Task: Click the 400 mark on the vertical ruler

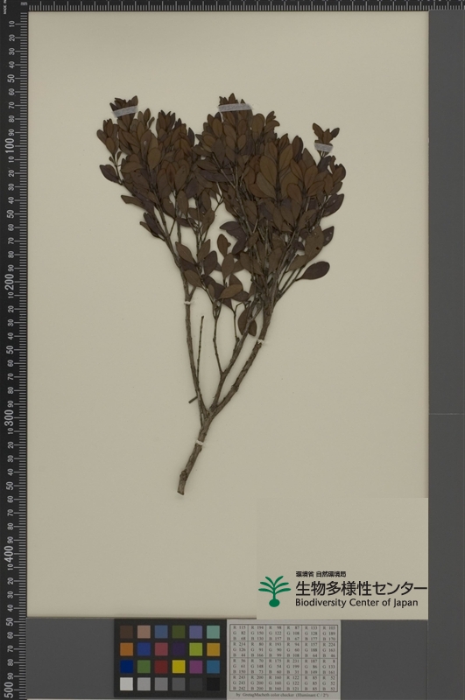Action: [x=10, y=554]
